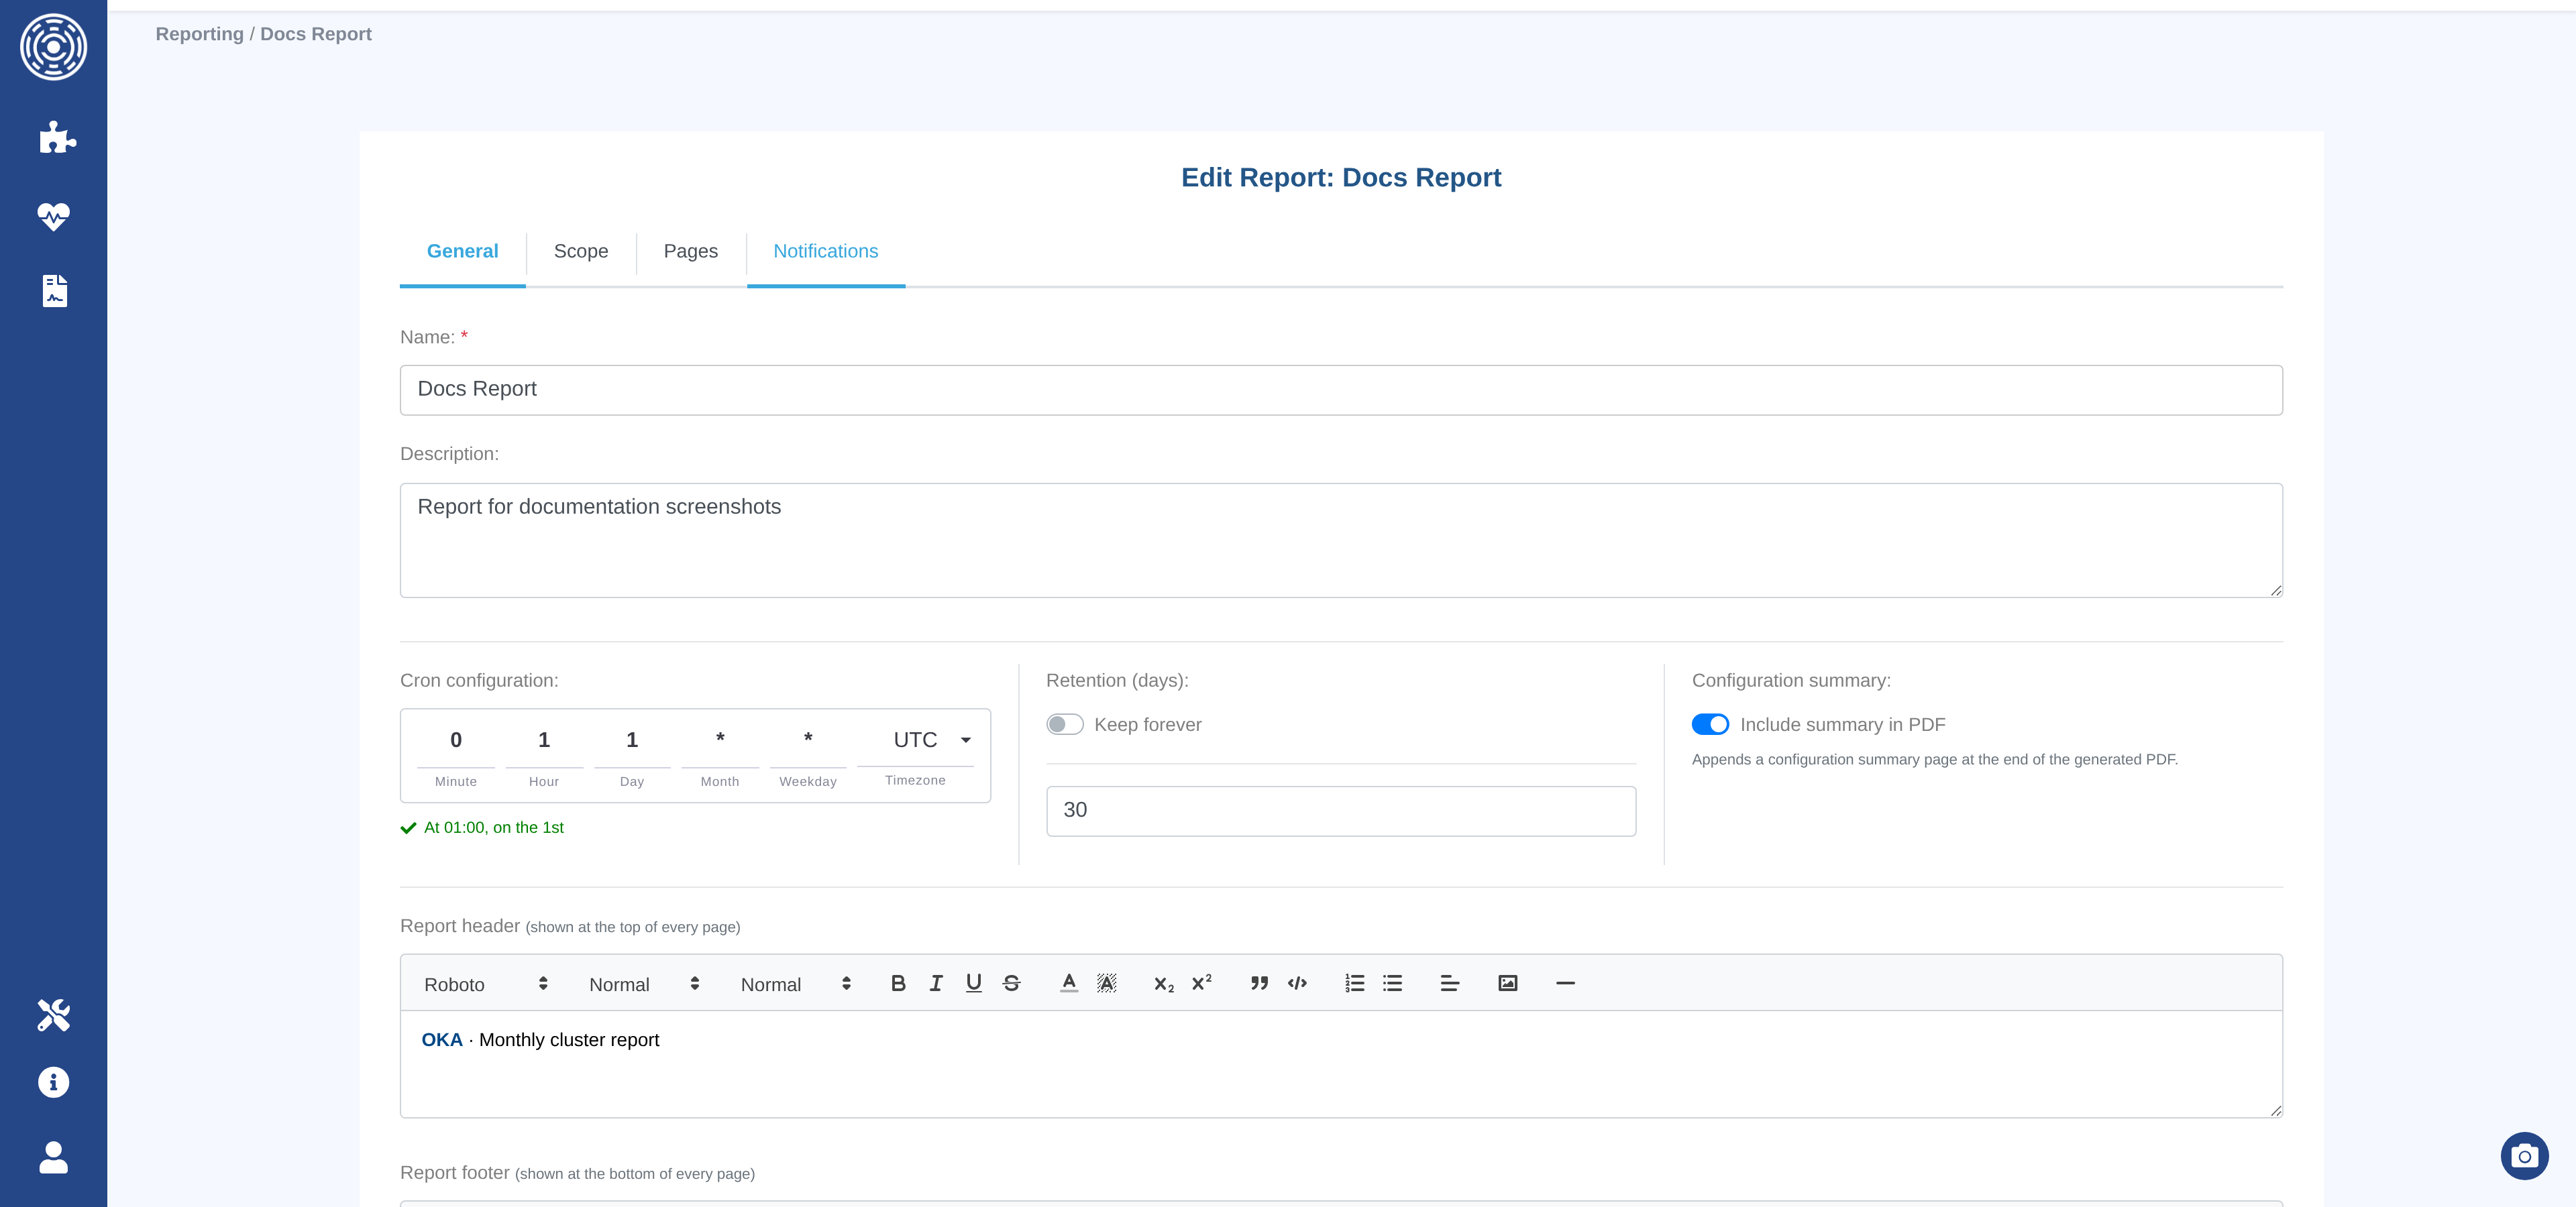Toggle the Keep forever switch
The width and height of the screenshot is (2576, 1207).
click(x=1064, y=724)
